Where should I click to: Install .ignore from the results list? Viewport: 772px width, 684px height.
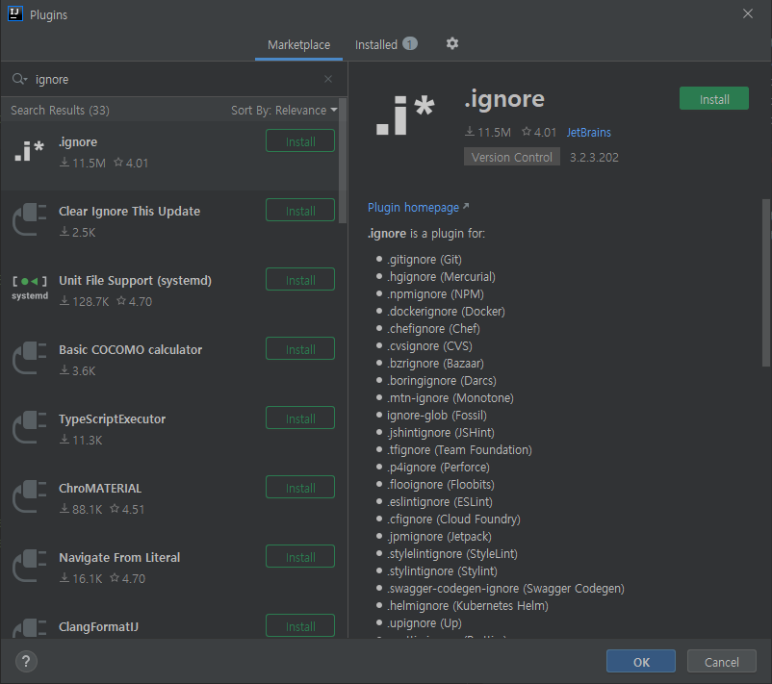300,141
